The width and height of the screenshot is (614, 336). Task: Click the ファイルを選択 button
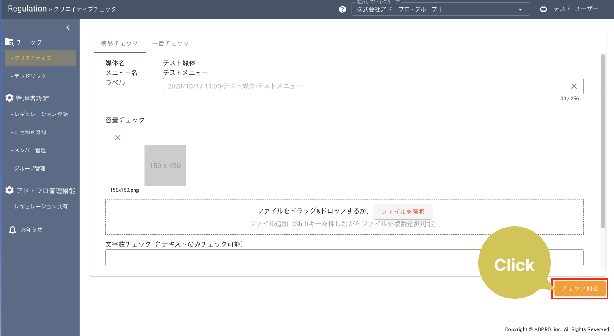click(403, 211)
